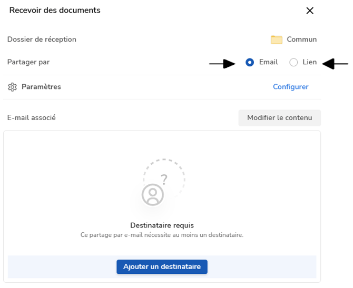353x288 pixels.
Task: Close the Recevoir des documents dialog
Action: (310, 11)
